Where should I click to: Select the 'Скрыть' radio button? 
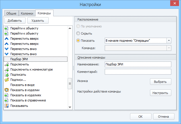pos(78,33)
